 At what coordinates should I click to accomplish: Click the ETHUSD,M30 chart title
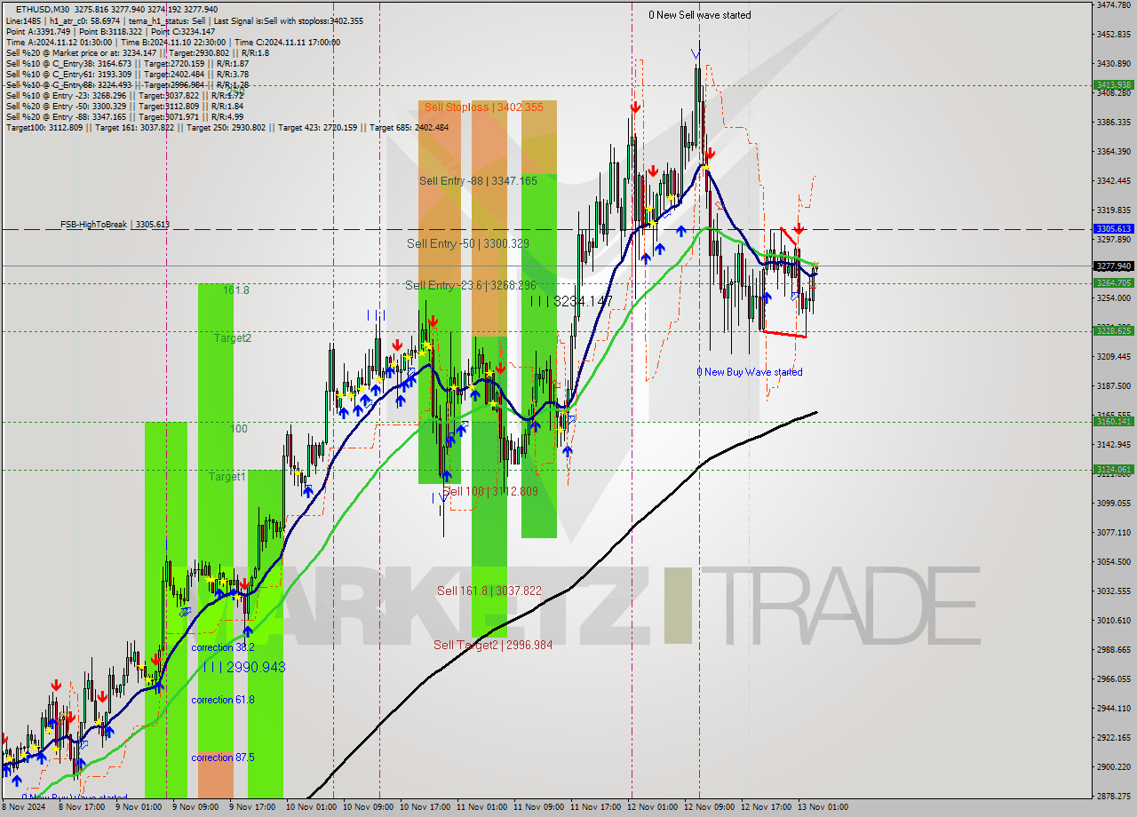(44, 10)
